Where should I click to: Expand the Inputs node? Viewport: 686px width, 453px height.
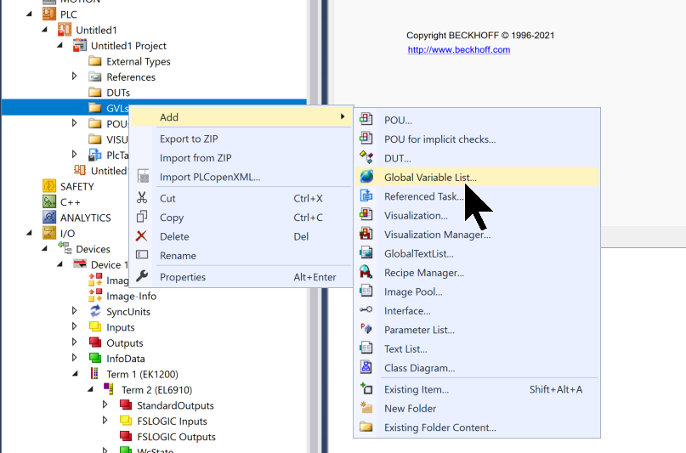coord(74,326)
